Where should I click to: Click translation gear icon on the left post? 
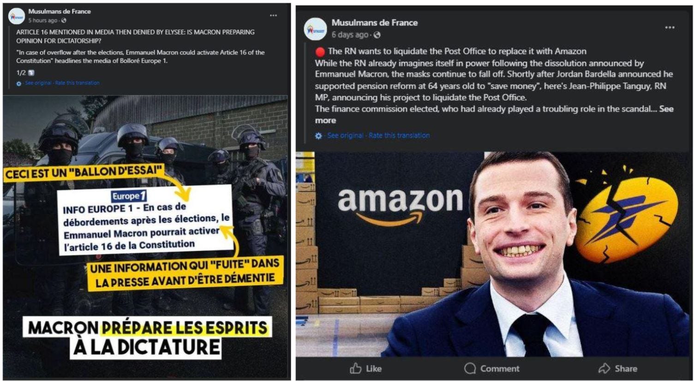tap(19, 83)
